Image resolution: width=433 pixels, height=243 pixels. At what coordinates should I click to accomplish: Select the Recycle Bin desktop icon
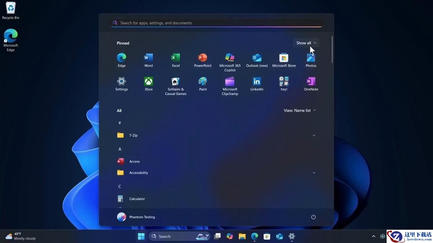(11, 11)
